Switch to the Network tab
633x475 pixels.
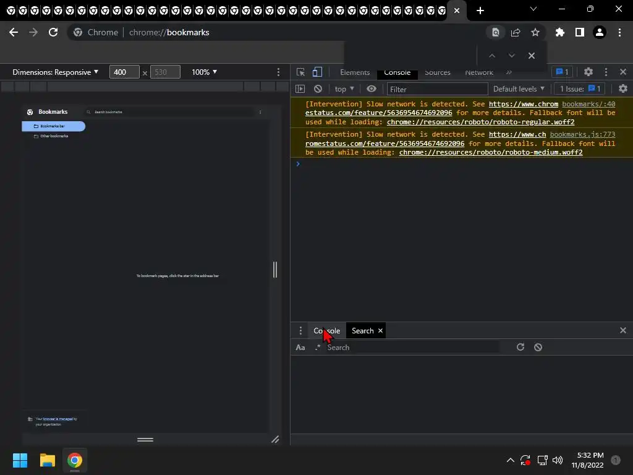click(x=479, y=72)
